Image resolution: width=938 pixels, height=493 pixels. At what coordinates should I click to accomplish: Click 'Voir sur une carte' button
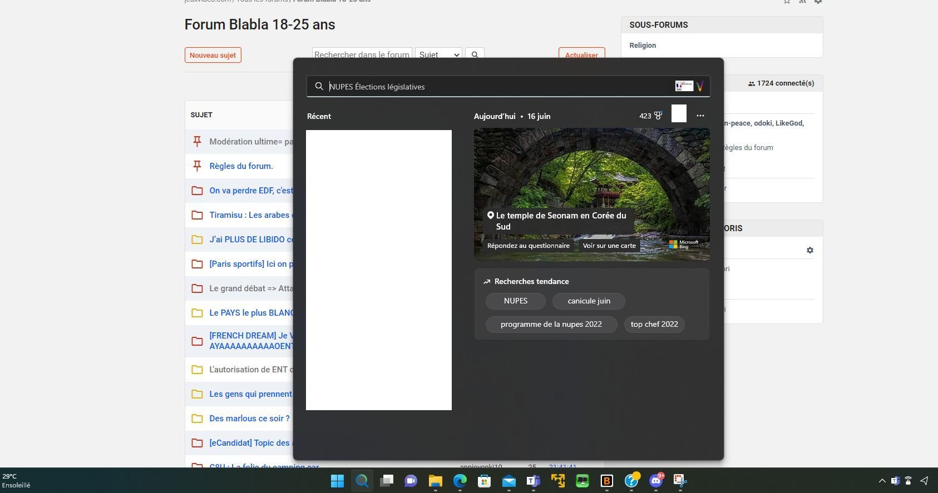click(609, 246)
